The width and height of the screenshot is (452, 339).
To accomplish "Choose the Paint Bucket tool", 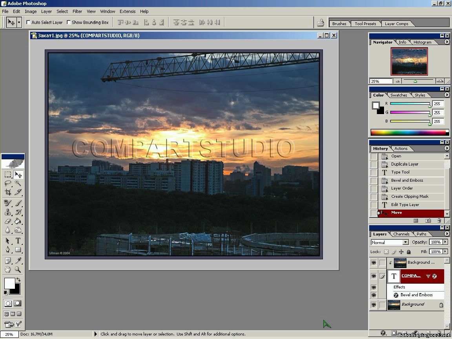I will 18,222.
